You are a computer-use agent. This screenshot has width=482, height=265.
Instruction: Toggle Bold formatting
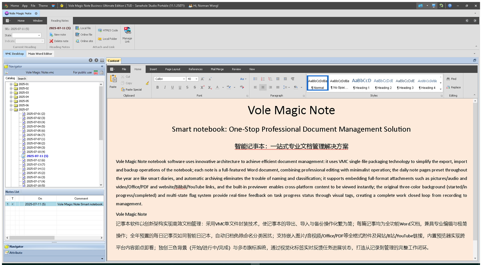pos(157,87)
